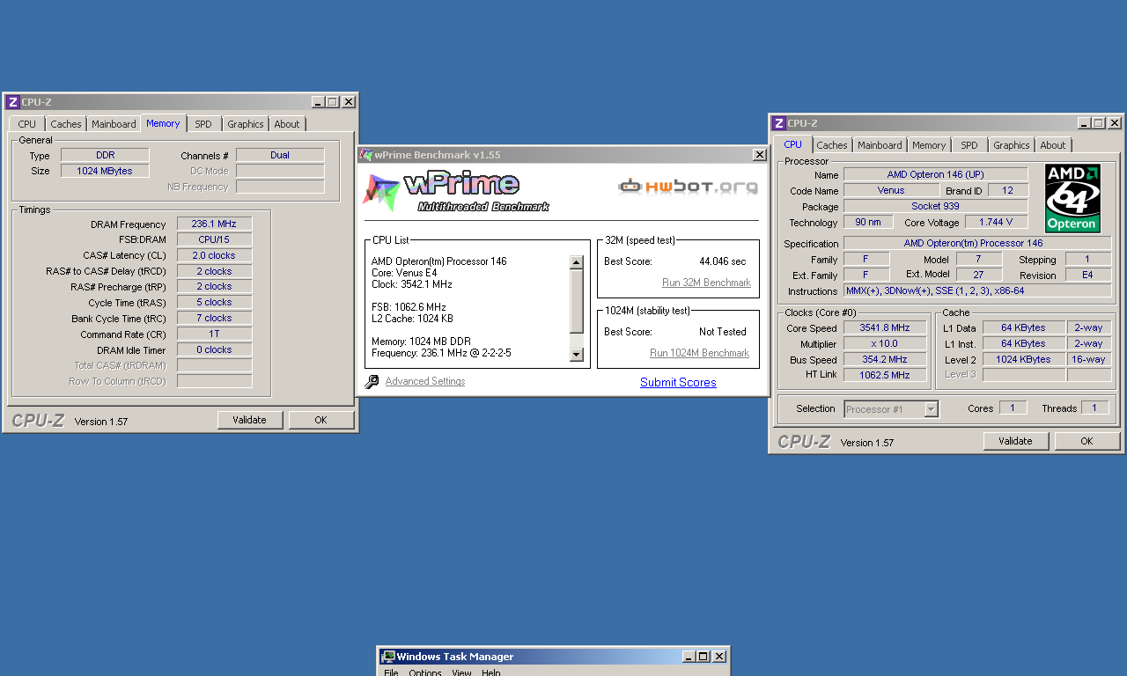The width and height of the screenshot is (1127, 676).
Task: Open the File menu in Task Manager
Action: pos(391,672)
